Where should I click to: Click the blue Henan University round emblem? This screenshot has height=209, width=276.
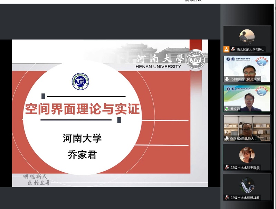[80, 82]
